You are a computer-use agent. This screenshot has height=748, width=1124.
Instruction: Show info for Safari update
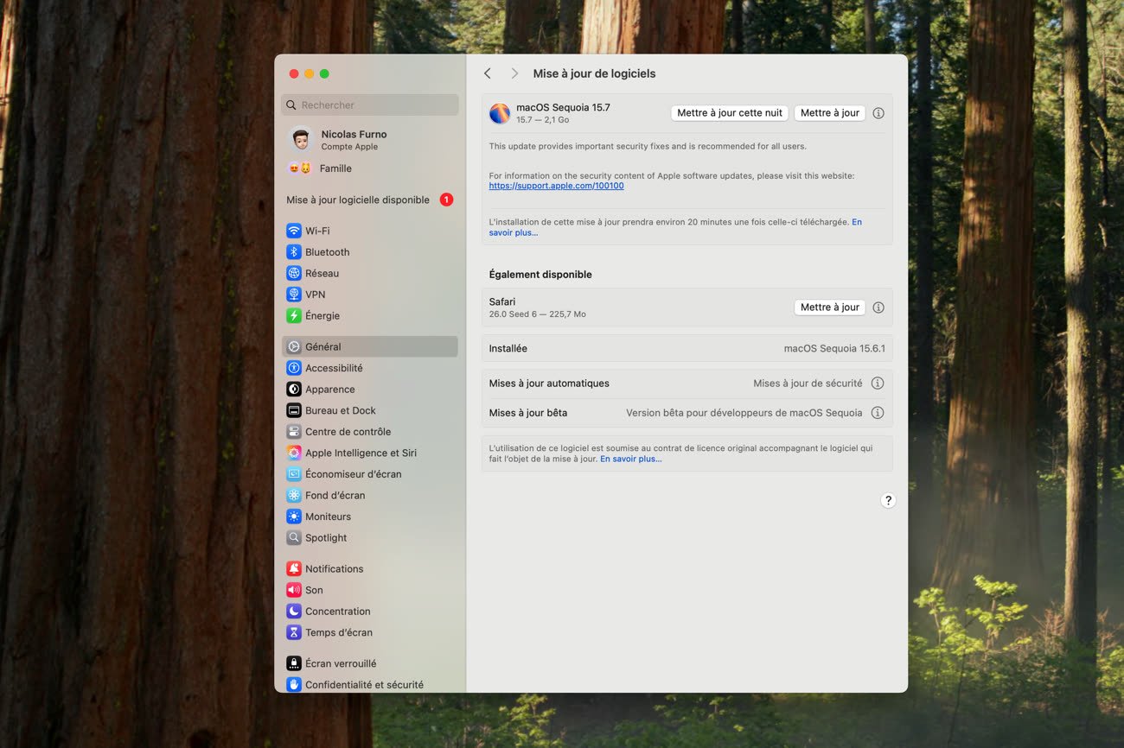[x=878, y=307]
